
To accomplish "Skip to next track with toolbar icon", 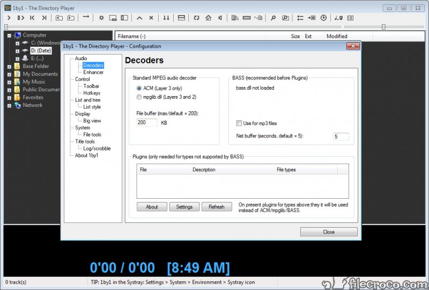I will 44,18.
